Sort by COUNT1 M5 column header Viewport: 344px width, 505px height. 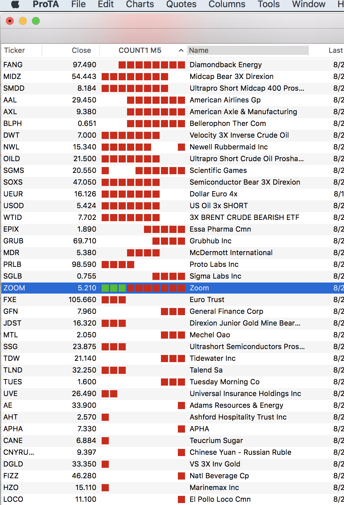pos(140,50)
